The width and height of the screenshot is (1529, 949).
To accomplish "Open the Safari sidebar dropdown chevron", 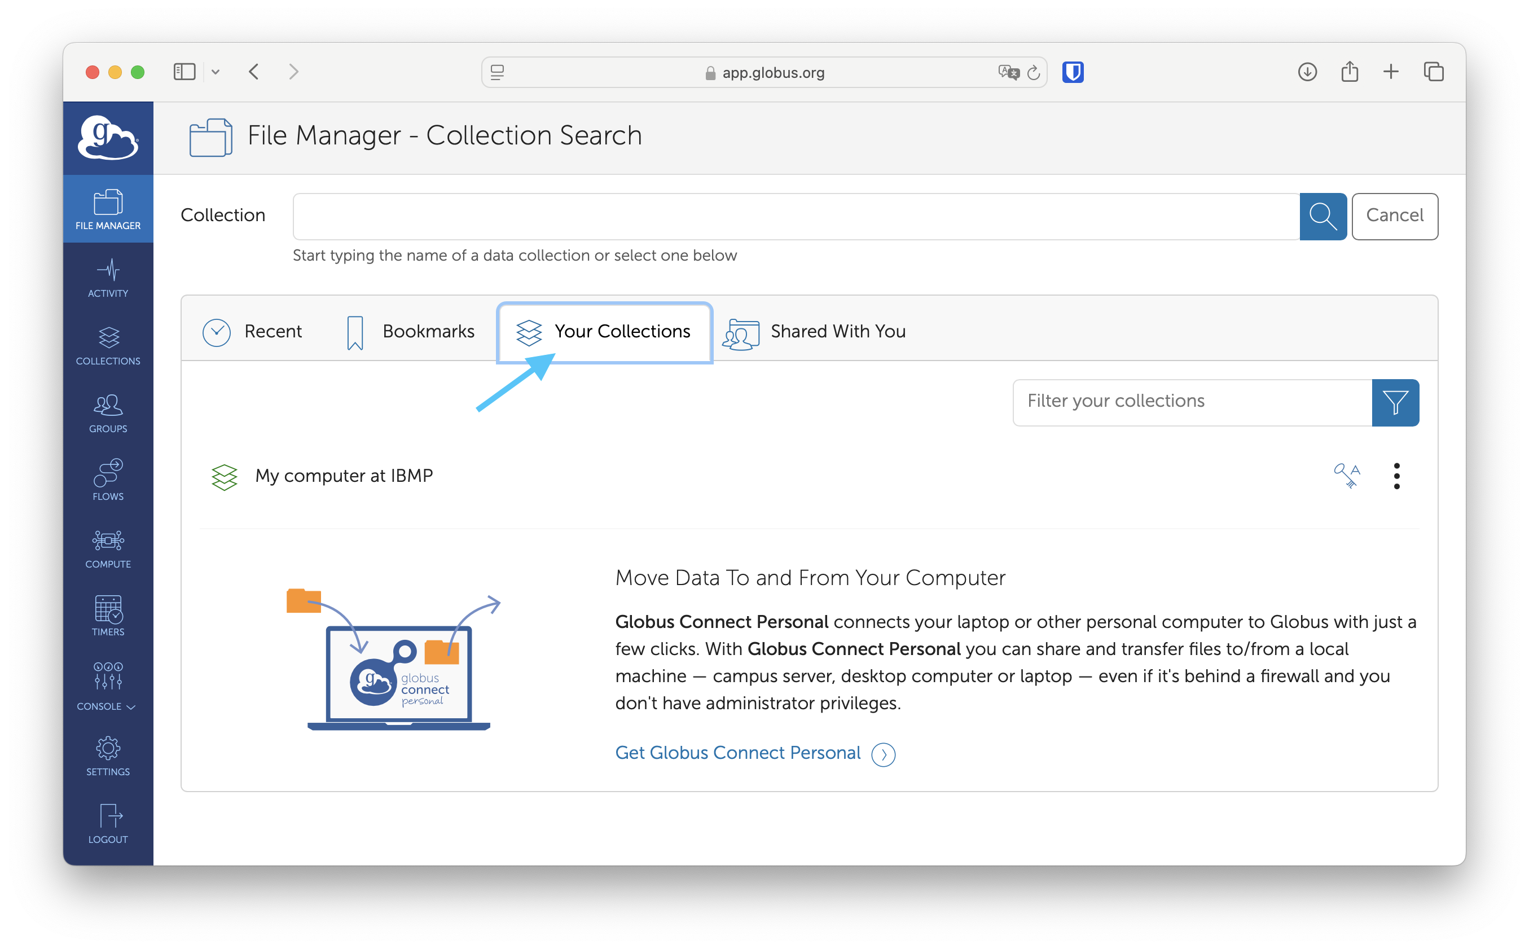I will coord(216,72).
